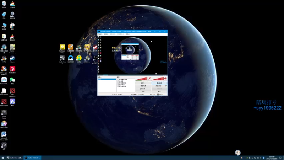Toggle the source checkbox below 视频捕捉设备

pos(118,81)
